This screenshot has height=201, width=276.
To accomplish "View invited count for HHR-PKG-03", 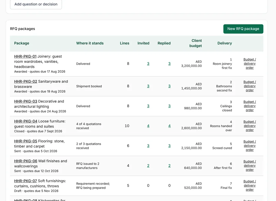I will click(148, 106).
